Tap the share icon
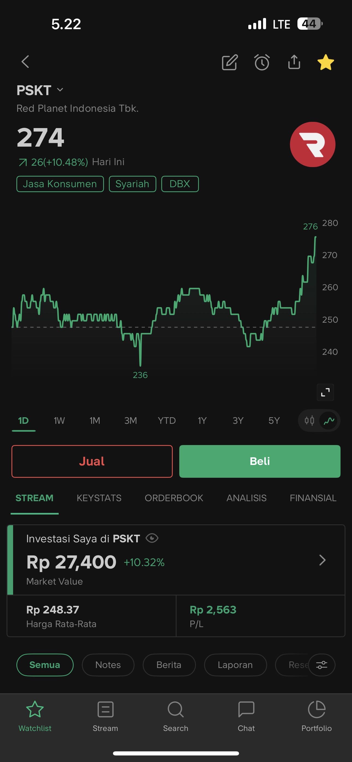Image resolution: width=352 pixels, height=762 pixels. pos(294,62)
